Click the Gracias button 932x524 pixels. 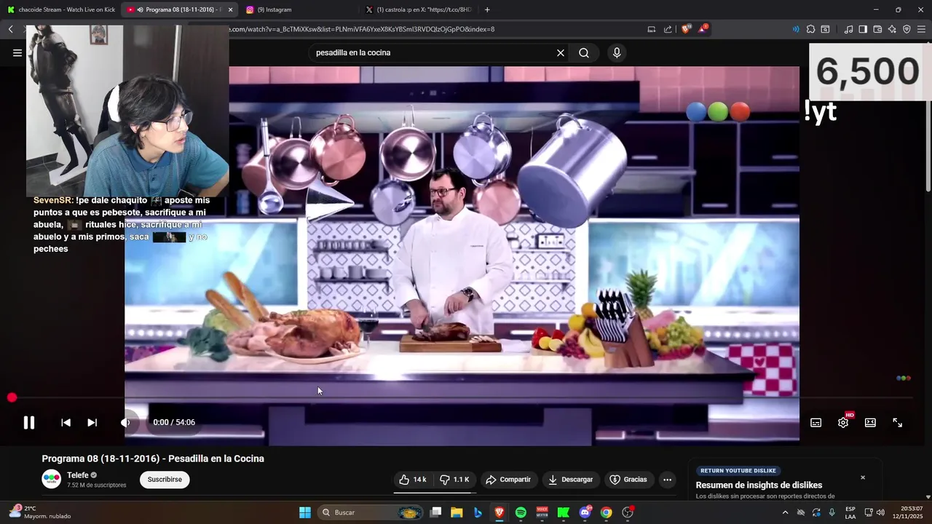(x=628, y=480)
